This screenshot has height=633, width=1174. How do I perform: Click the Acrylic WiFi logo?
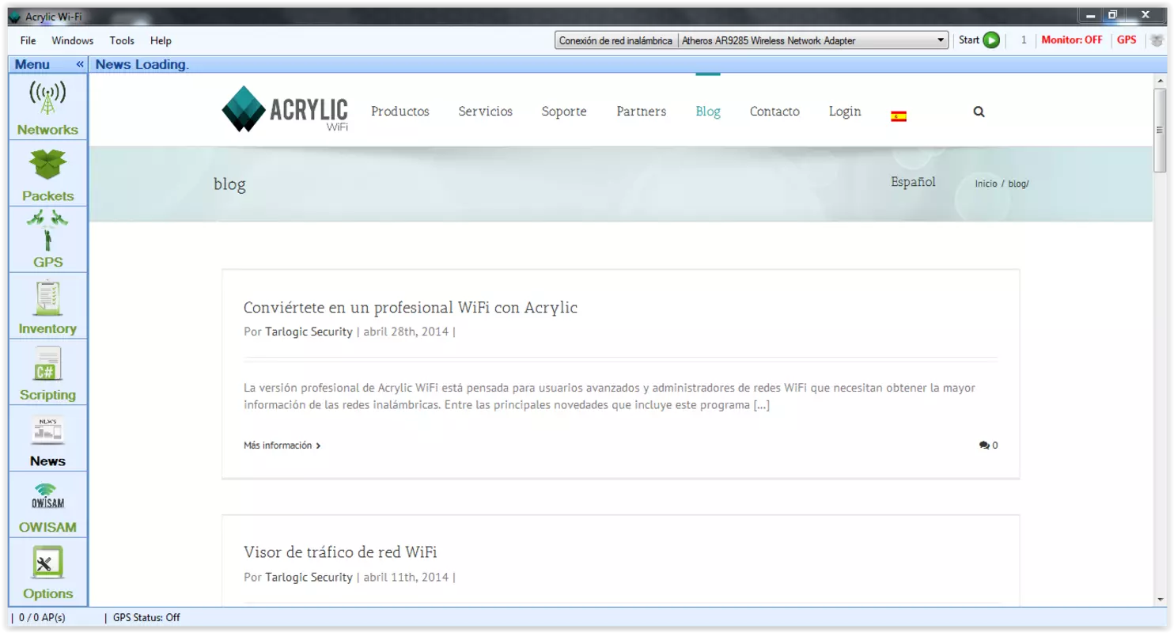pyautogui.click(x=285, y=109)
